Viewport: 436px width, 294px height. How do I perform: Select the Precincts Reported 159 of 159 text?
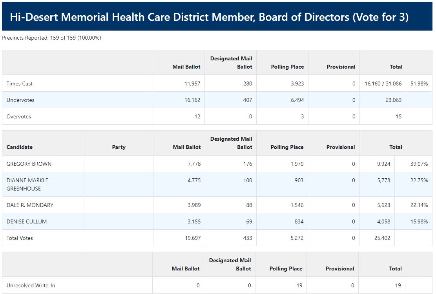tap(51, 38)
